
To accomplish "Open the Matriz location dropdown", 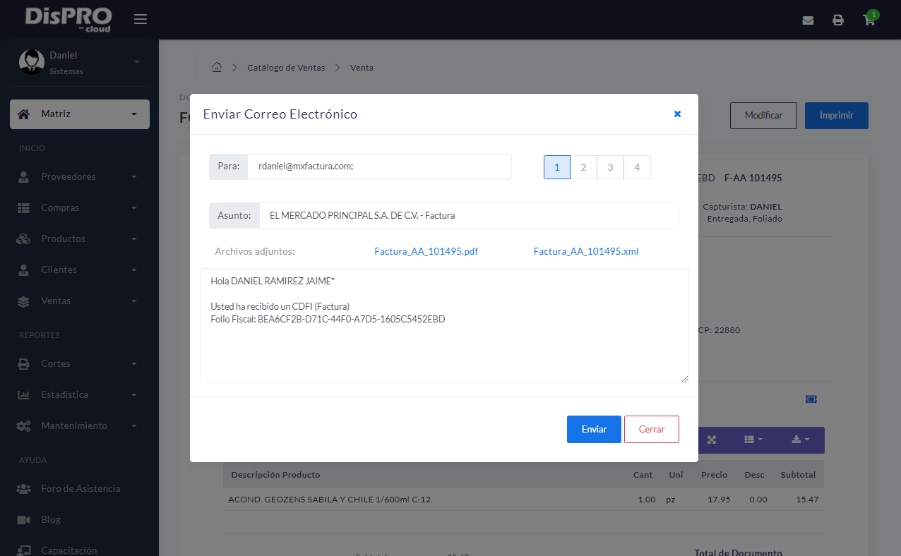I will (x=79, y=114).
